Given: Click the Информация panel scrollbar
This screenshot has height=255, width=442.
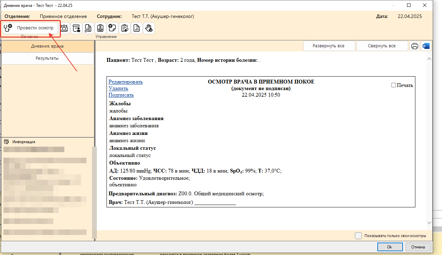Looking at the screenshot, I should point(94,193).
